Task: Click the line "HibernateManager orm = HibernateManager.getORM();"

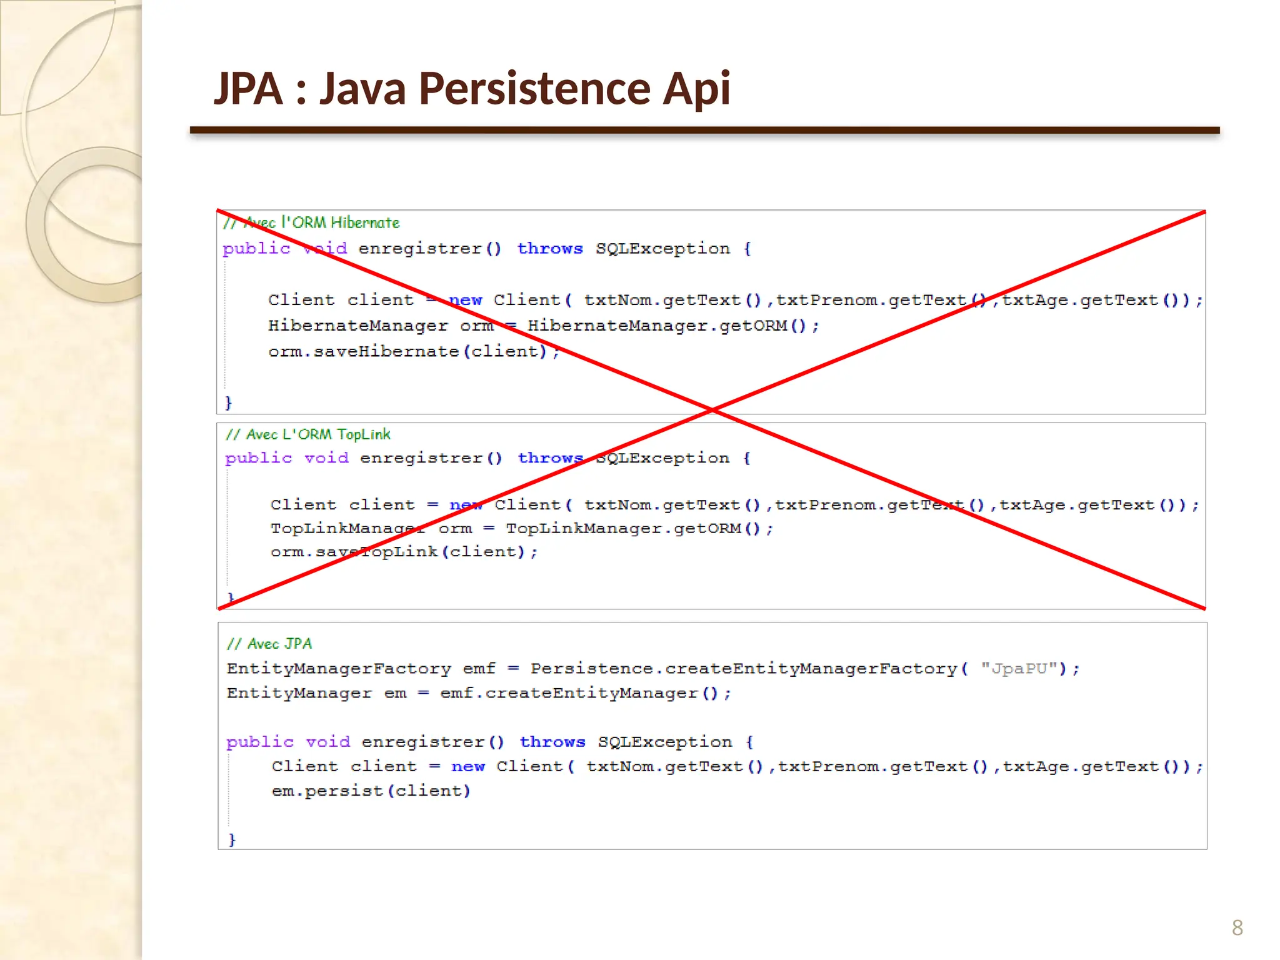Action: pyautogui.click(x=543, y=326)
